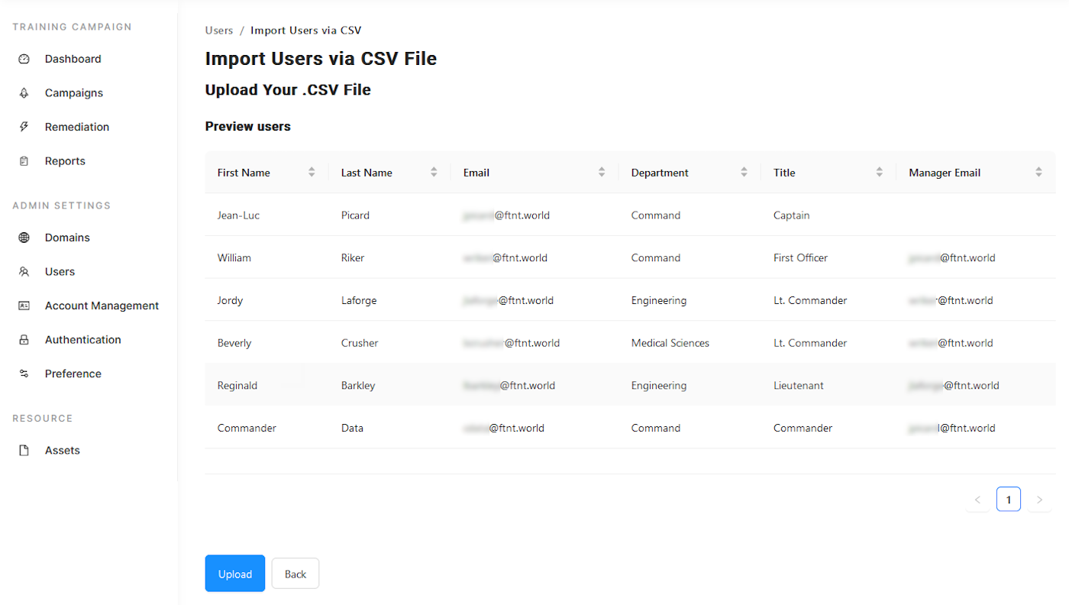Click the Last Name column header
The height and width of the screenshot is (605, 1069).
pos(389,173)
